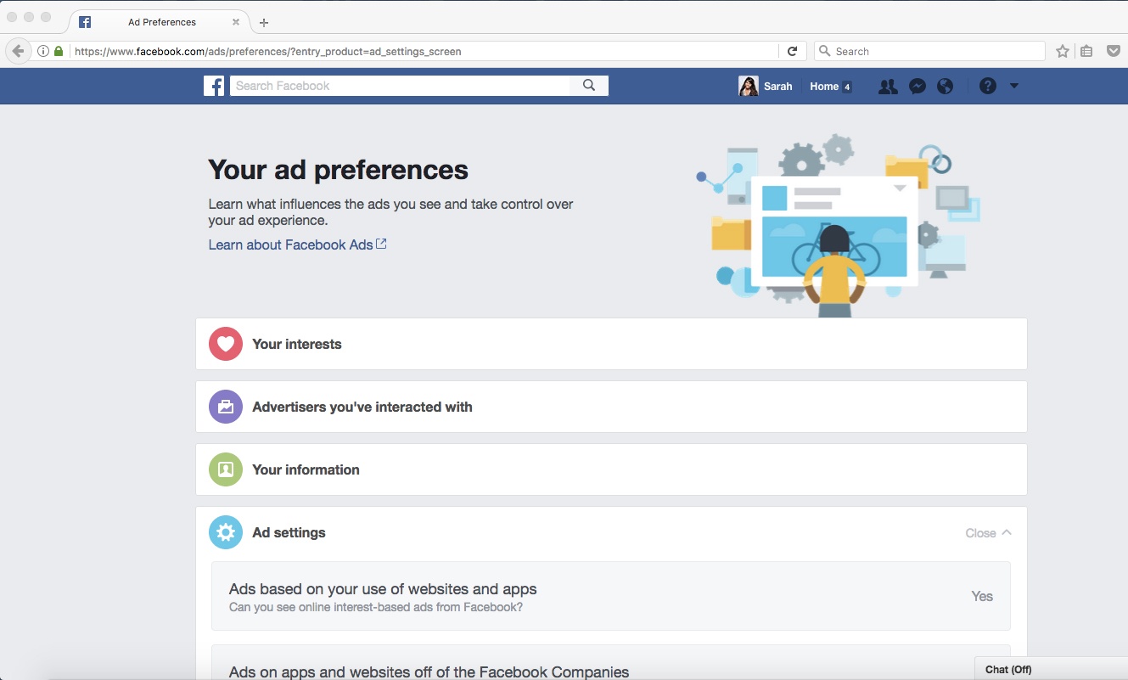Open the account dropdown arrow in header

[1014, 86]
